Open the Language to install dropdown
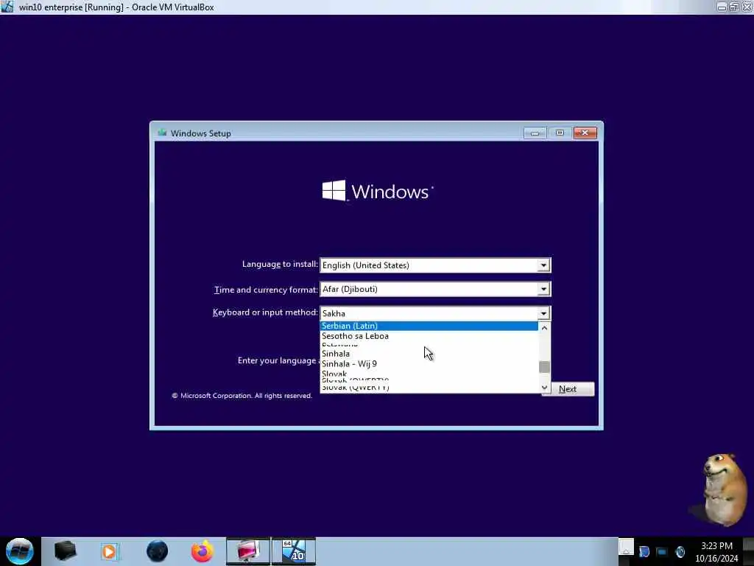 (x=435, y=265)
